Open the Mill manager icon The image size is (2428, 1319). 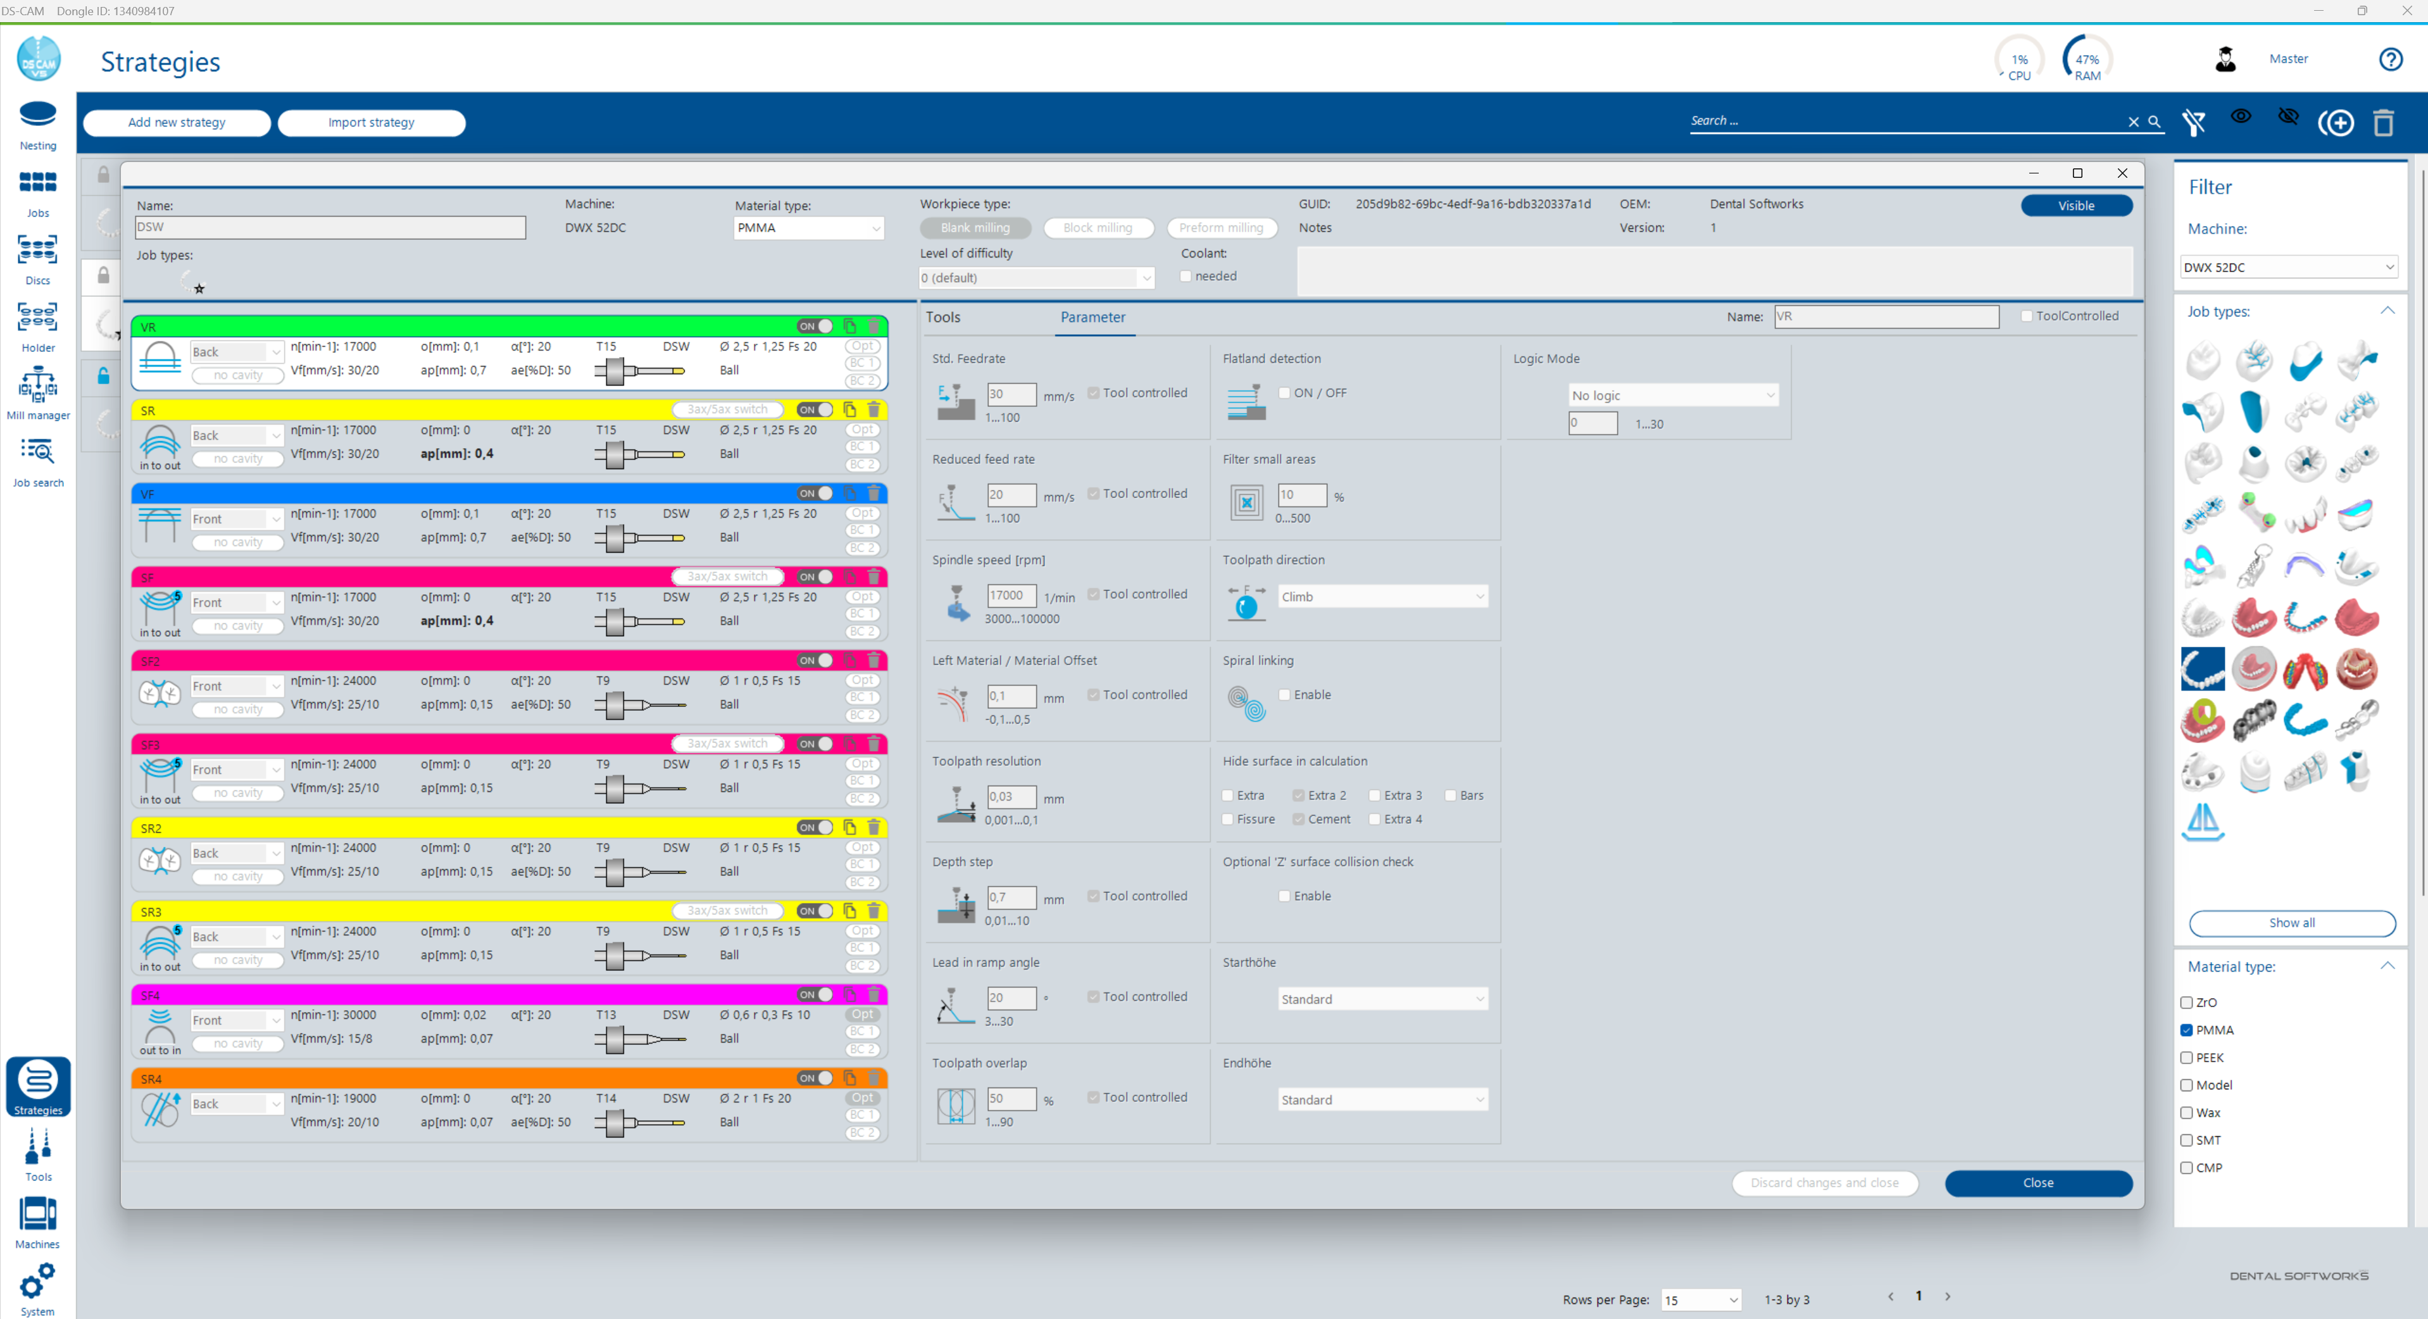[38, 391]
